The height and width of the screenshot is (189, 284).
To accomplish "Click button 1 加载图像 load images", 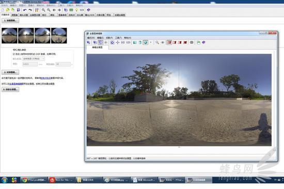I will tap(10, 21).
